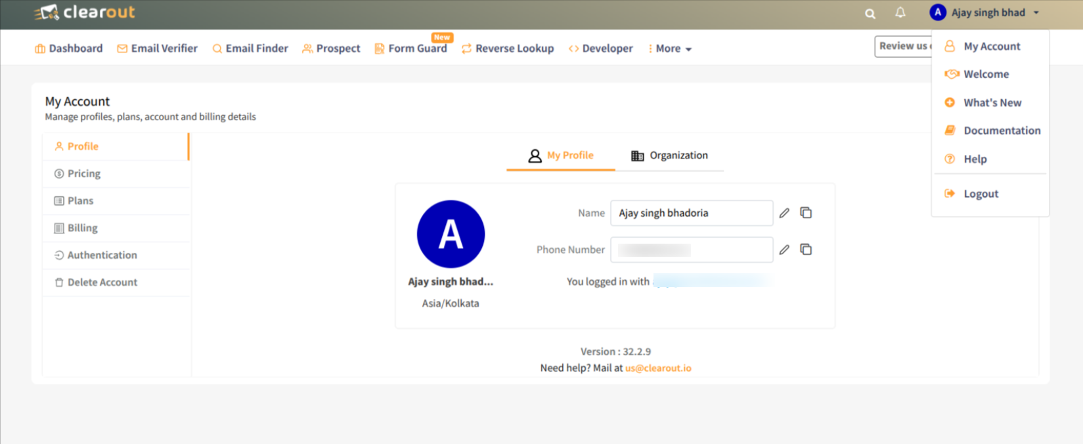Screen dimensions: 1083x444
Task: Switch to the Organization tab
Action: coord(669,156)
